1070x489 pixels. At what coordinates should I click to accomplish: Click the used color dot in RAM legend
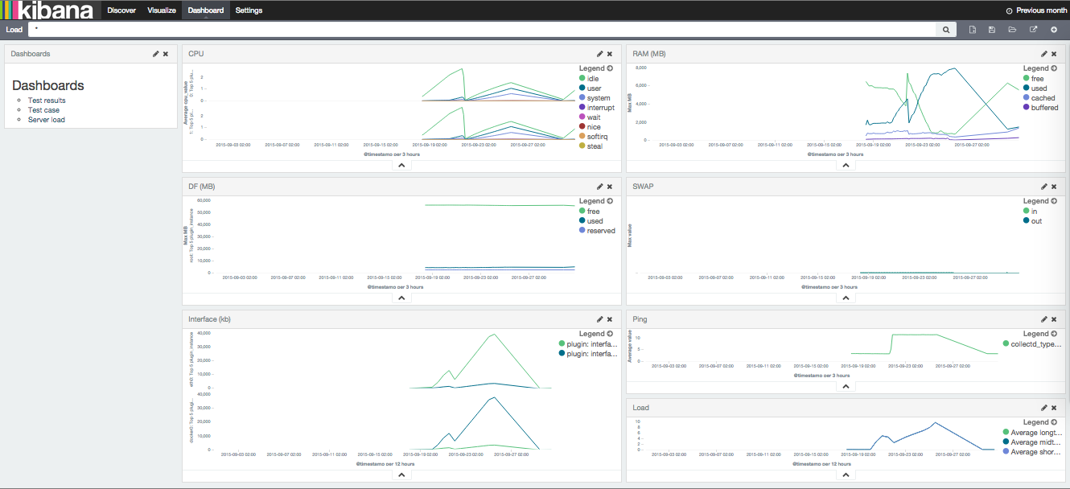(1026, 88)
